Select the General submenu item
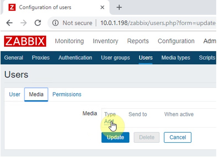 tap(14, 58)
